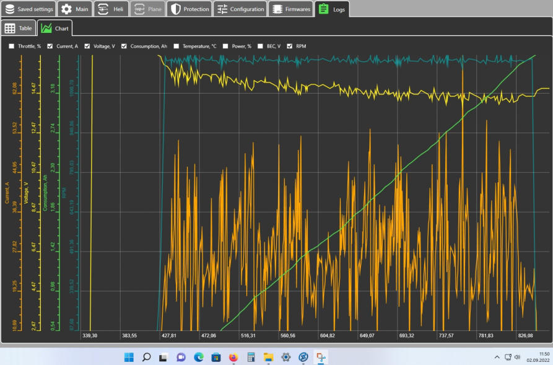553x365 pixels.
Task: Click the Configuration sliders icon
Action: pyautogui.click(x=222, y=9)
